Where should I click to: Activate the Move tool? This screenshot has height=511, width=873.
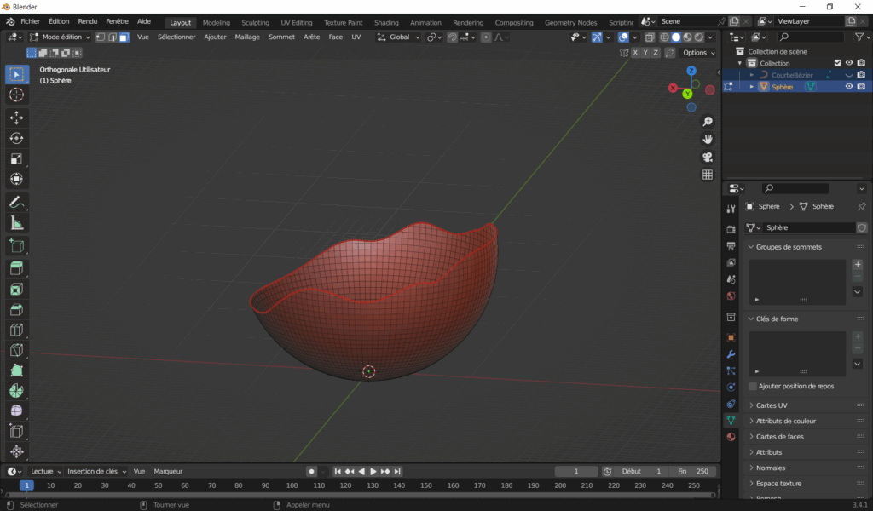click(17, 118)
